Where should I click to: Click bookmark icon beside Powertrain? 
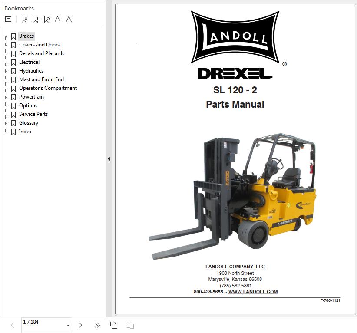[13, 97]
